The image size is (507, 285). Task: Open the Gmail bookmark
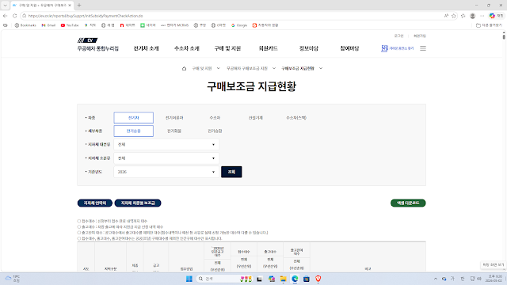[48, 25]
